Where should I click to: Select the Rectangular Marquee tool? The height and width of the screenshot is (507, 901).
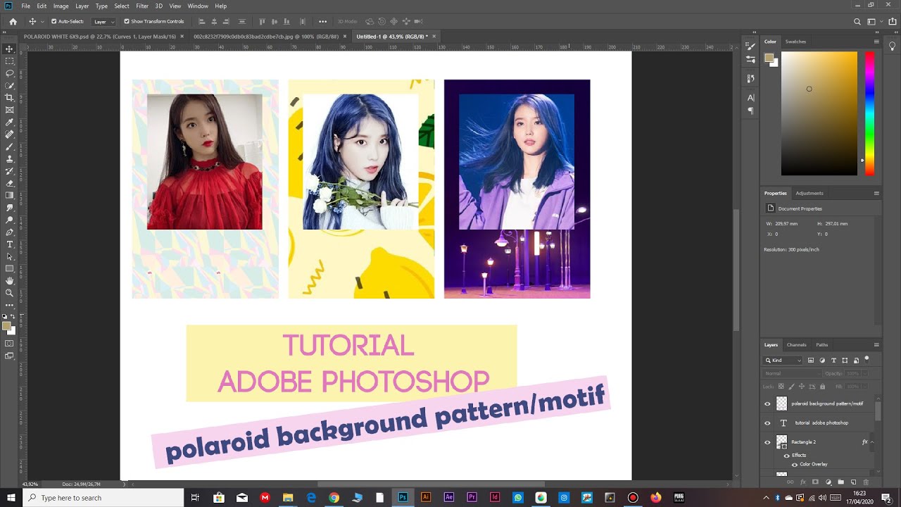pos(9,61)
